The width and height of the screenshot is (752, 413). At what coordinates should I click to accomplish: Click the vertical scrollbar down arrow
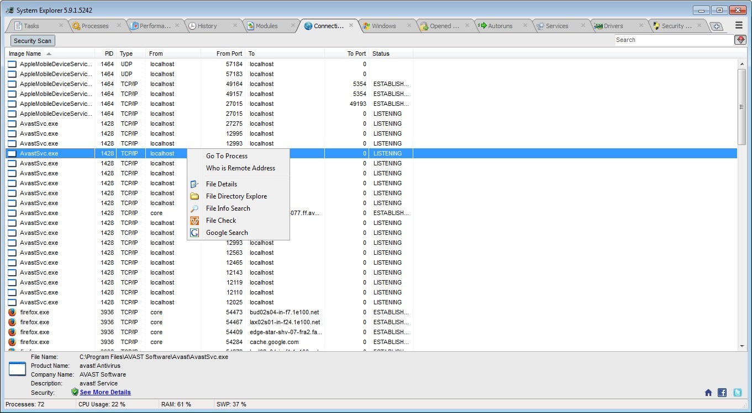(x=742, y=346)
